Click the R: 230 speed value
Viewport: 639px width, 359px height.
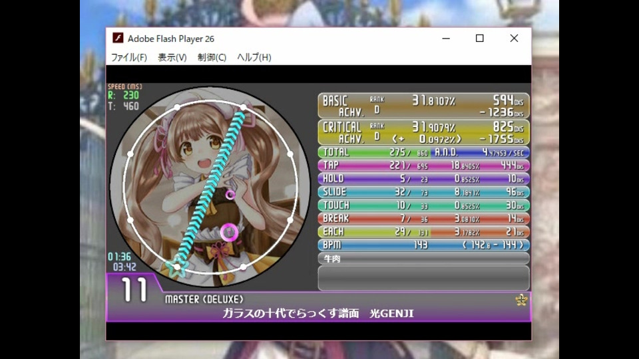tap(124, 95)
